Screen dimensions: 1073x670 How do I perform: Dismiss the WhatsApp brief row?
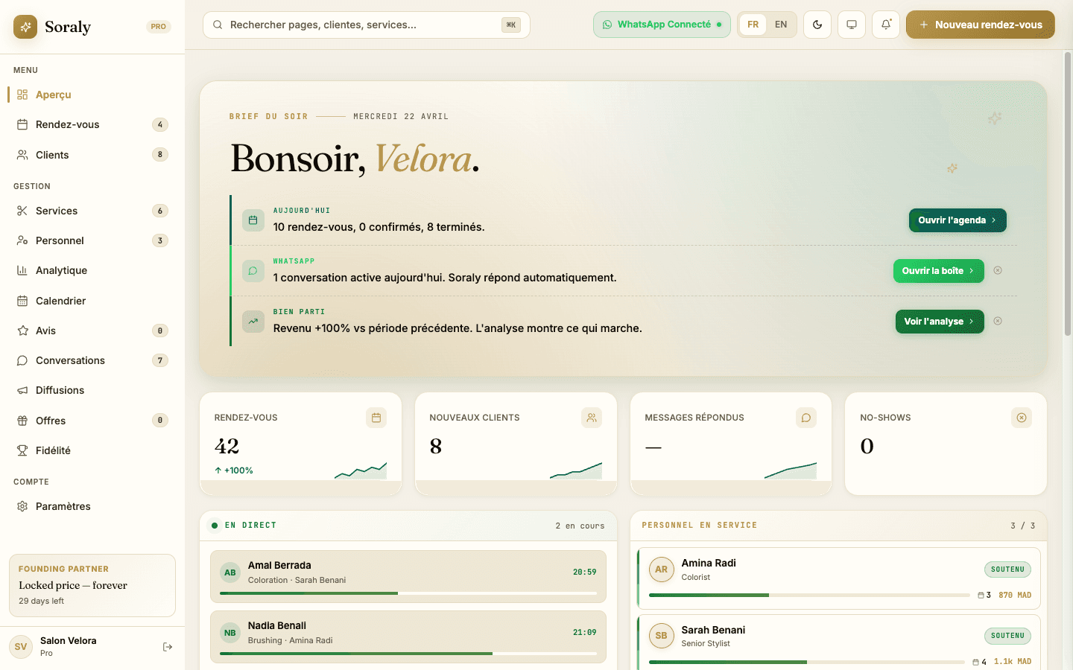point(998,270)
